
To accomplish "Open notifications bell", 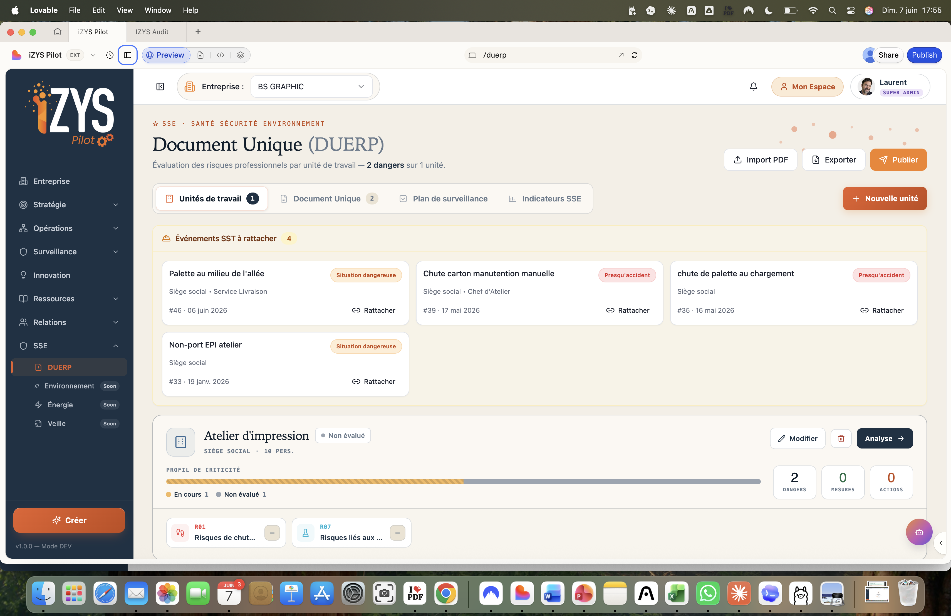I will pos(753,87).
